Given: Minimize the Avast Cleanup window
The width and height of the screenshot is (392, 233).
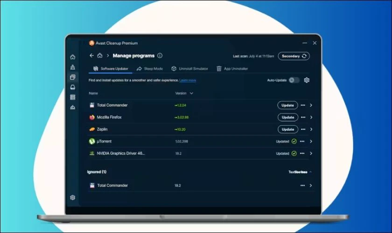Looking at the screenshot, I should click(x=304, y=43).
